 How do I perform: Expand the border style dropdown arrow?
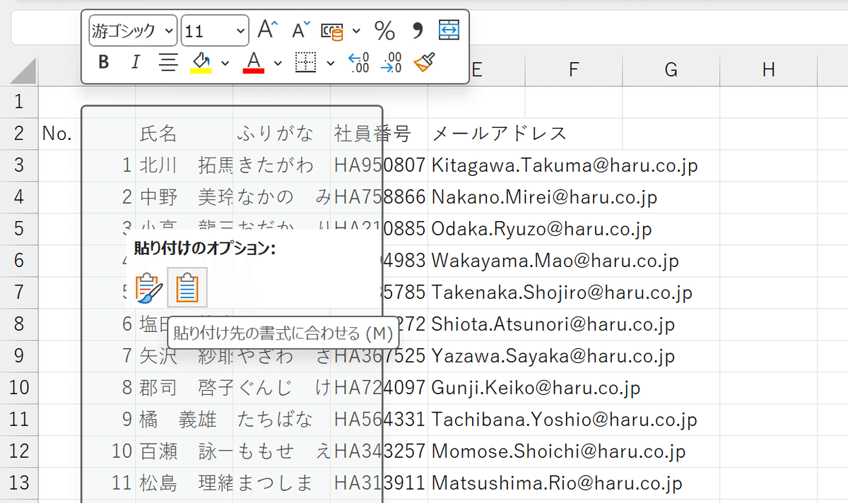[x=331, y=62]
